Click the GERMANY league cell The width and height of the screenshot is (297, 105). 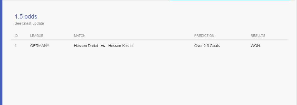pyautogui.click(x=40, y=46)
